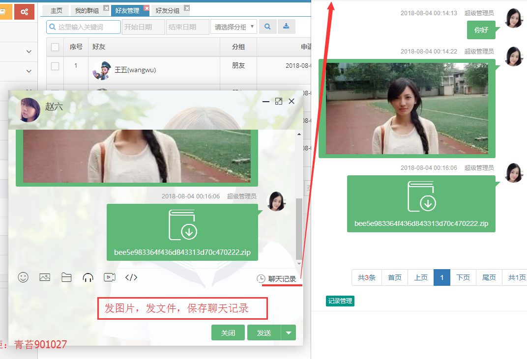
Task: Close the 好友分组 tab
Action: (x=187, y=8)
